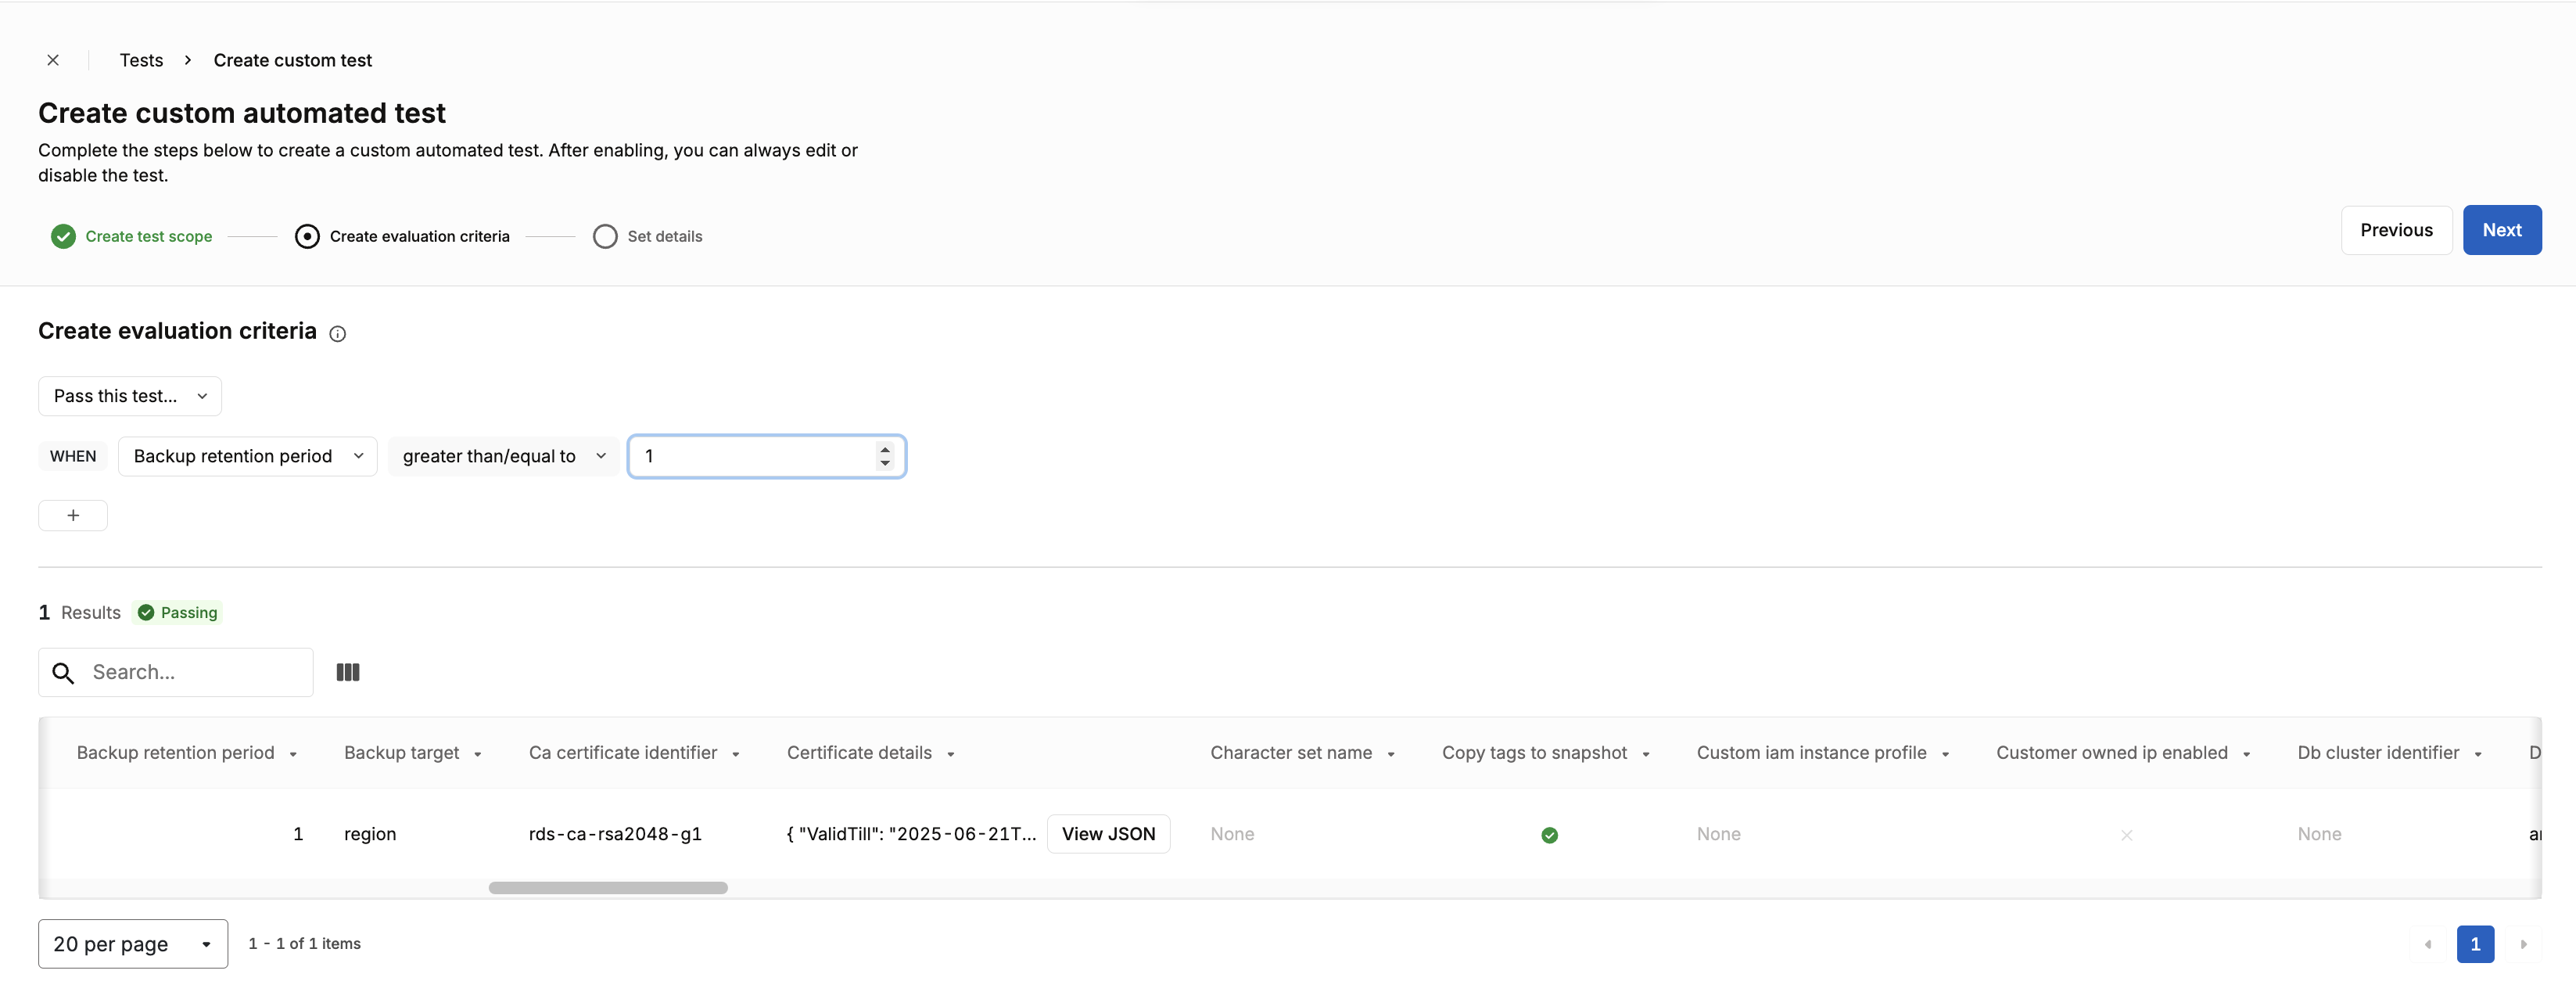Viewport: 2576px width, 992px height.
Task: Open the greater than/equal to operator dropdown
Action: (x=504, y=456)
